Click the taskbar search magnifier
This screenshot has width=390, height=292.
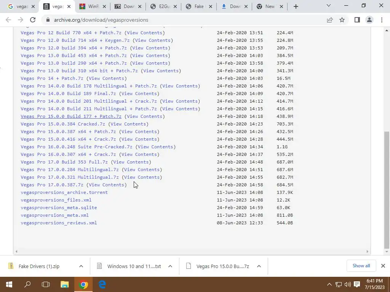(x=27, y=284)
